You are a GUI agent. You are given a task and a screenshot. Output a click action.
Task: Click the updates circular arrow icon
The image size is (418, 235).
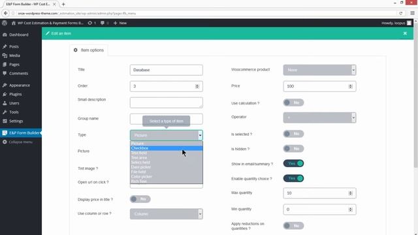coord(90,23)
